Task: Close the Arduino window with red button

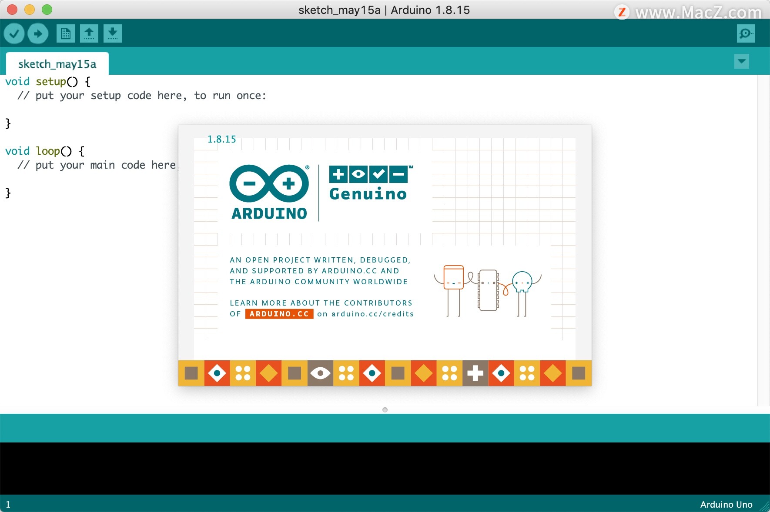Action: tap(12, 10)
